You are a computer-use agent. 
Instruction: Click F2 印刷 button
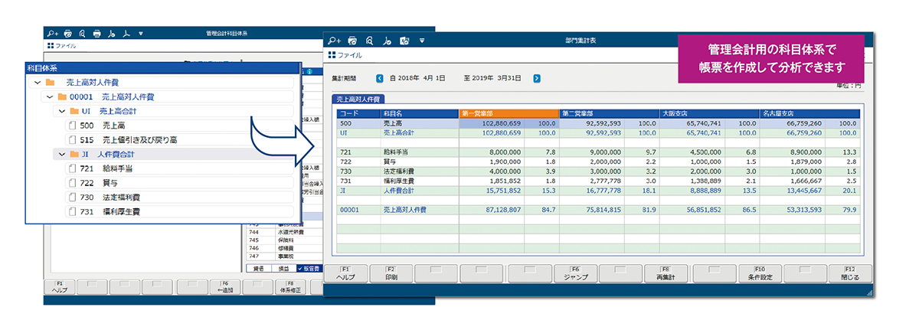point(391,273)
